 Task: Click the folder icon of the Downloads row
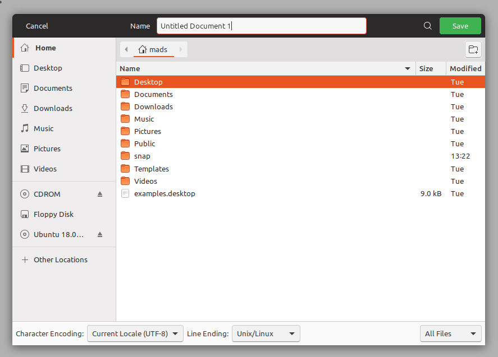(x=125, y=106)
